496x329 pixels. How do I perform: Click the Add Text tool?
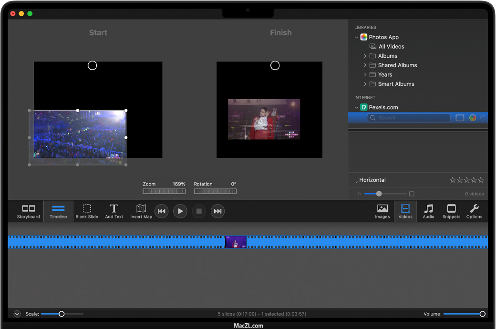[x=114, y=211]
